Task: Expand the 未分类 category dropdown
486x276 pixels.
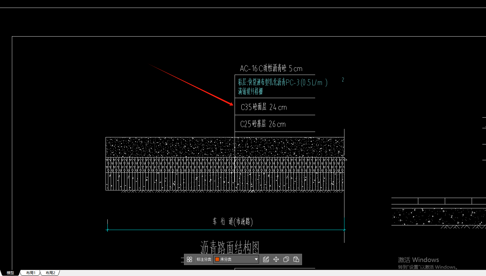Action: [256, 259]
